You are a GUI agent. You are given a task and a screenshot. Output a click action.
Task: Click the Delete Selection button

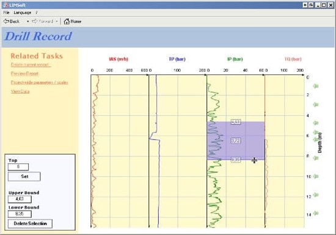click(30, 223)
